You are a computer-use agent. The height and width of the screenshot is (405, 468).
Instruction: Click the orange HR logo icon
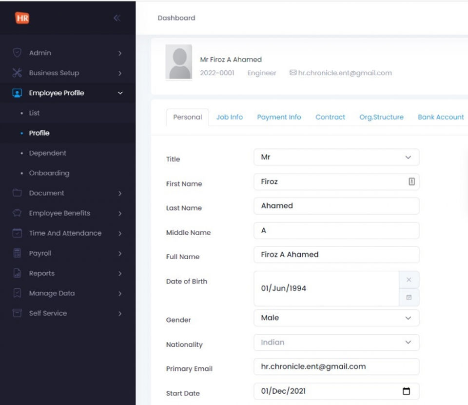pyautogui.click(x=22, y=18)
